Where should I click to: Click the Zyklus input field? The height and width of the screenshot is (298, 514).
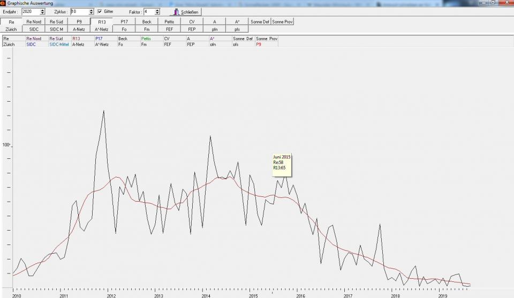click(x=79, y=12)
